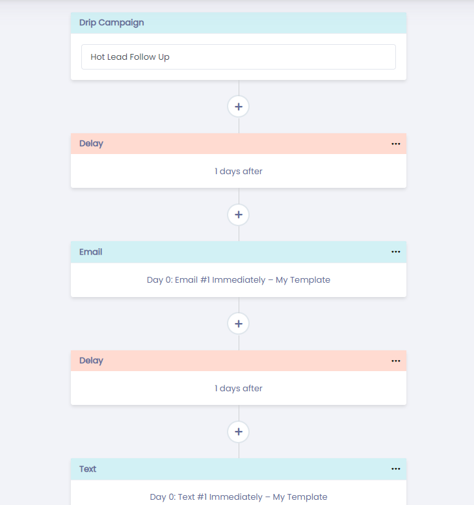The width and height of the screenshot is (474, 505).
Task: Select the first '1 days after' delay text
Action: click(239, 172)
